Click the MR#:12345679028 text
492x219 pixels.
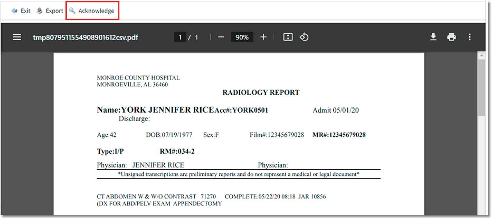tap(339, 135)
